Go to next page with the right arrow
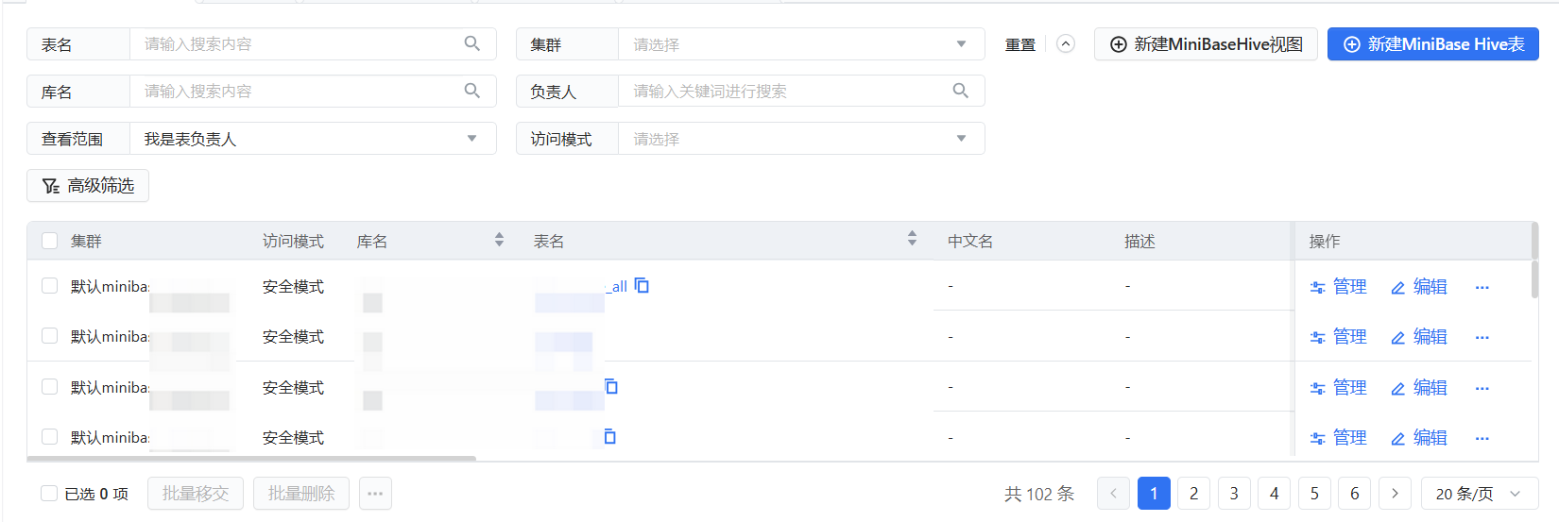Viewport: 1559px width, 522px height. (1395, 494)
